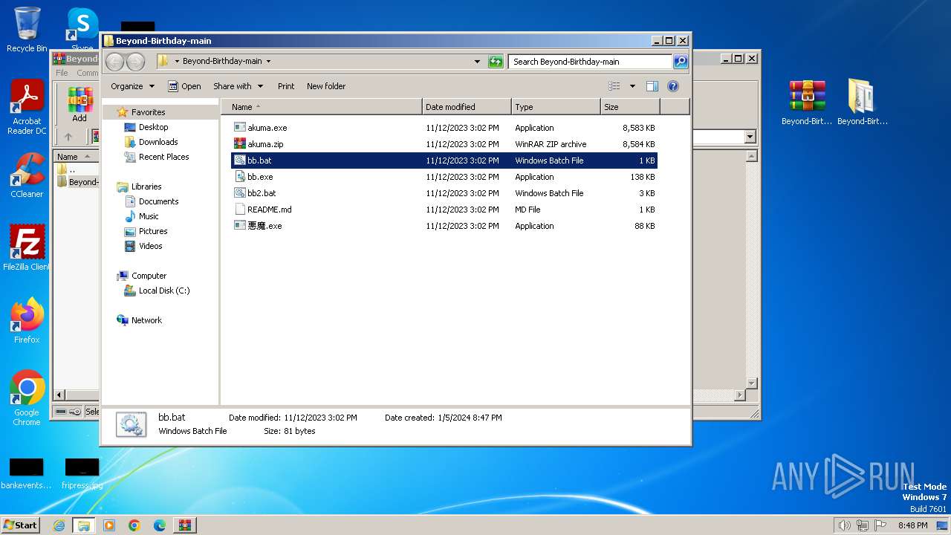Image resolution: width=951 pixels, height=535 pixels.
Task: Sort by Name column header
Action: tap(321, 107)
